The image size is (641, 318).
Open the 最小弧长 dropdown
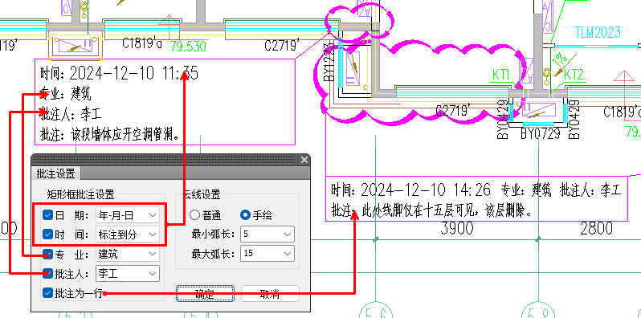(267, 234)
